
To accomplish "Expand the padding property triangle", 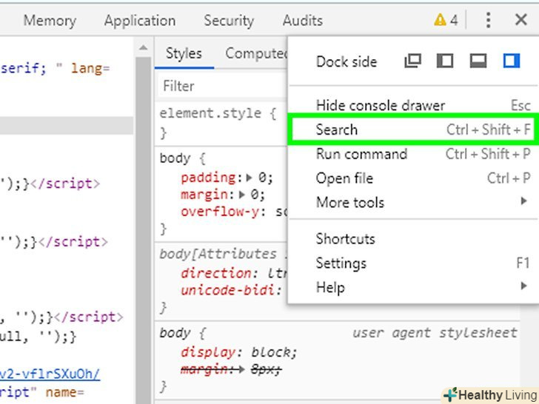I will 250,178.
